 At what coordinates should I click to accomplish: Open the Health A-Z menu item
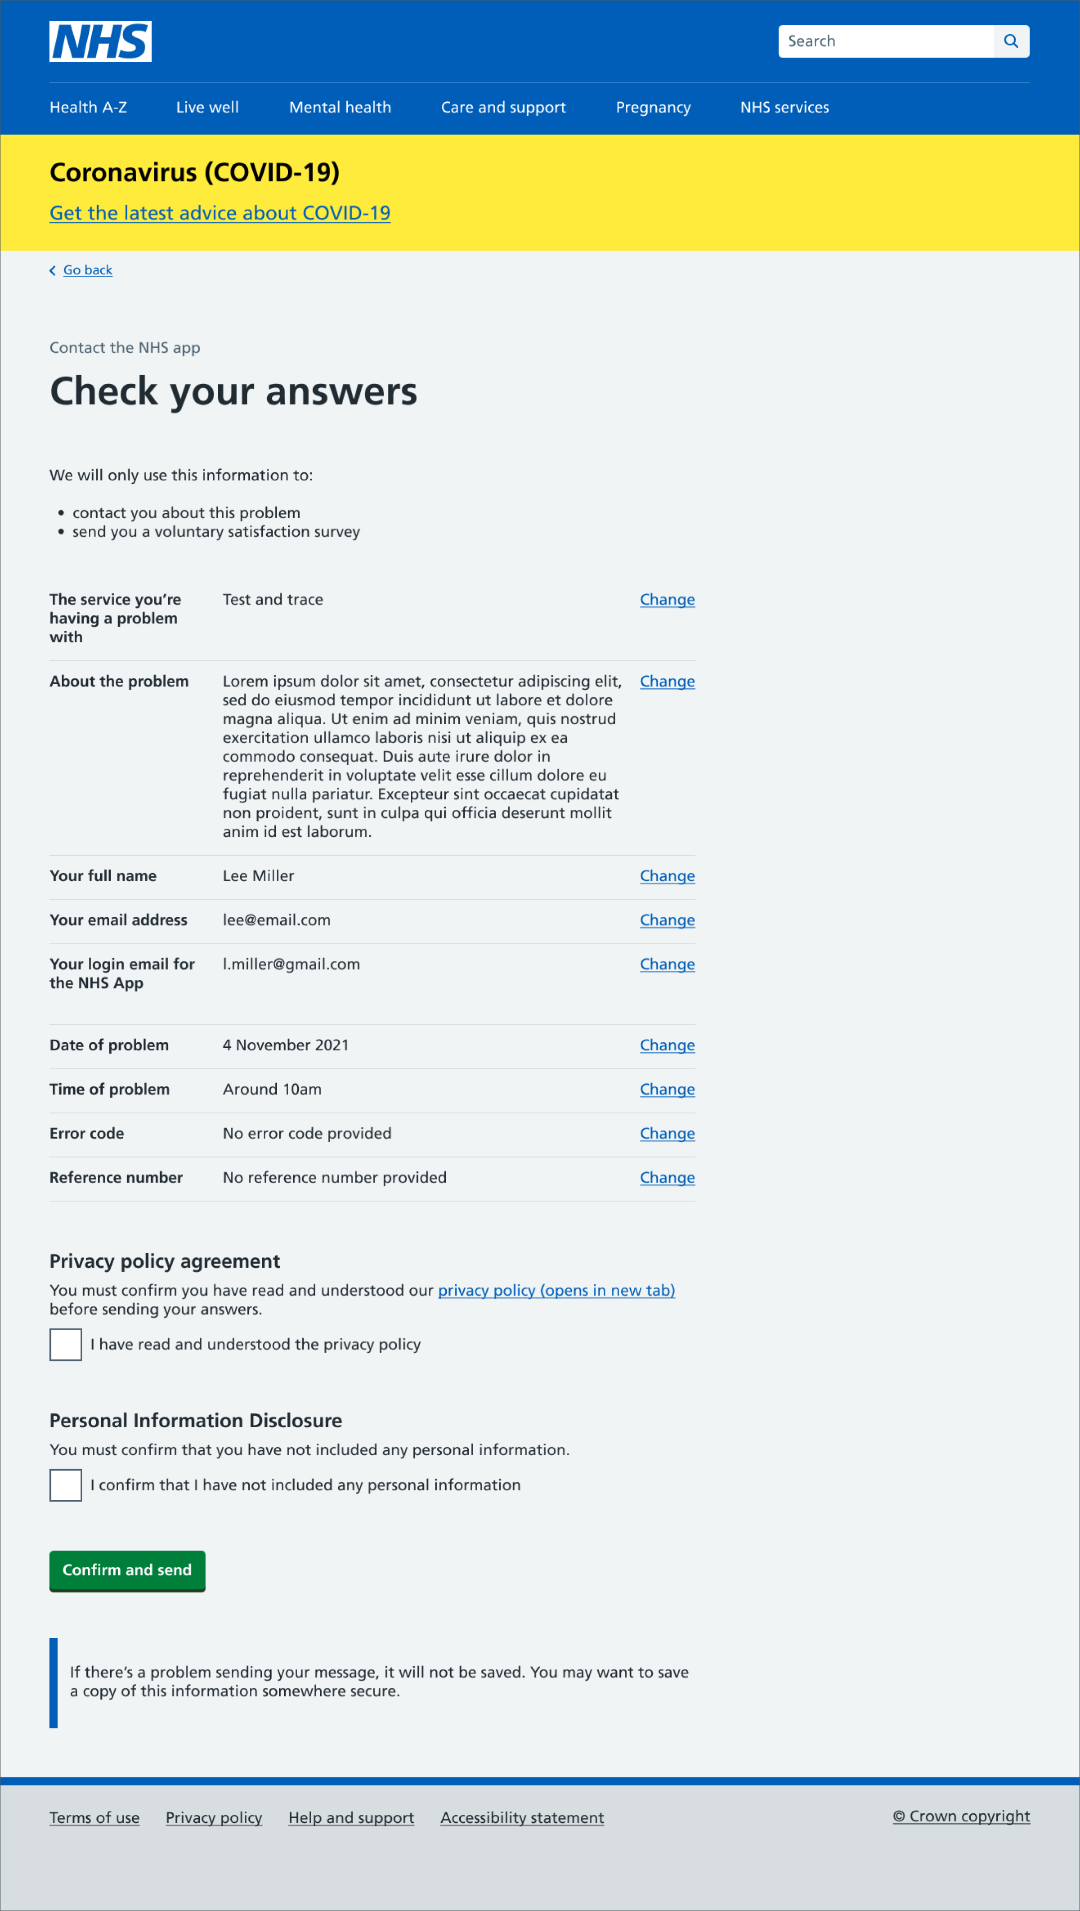pyautogui.click(x=88, y=108)
